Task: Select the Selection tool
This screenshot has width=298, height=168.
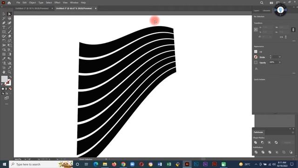Action: (4, 14)
